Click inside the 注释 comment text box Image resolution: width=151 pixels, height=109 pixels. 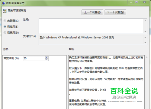coord(91,26)
